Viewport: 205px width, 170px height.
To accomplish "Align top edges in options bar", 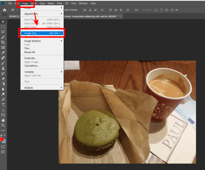I will (111, 10).
